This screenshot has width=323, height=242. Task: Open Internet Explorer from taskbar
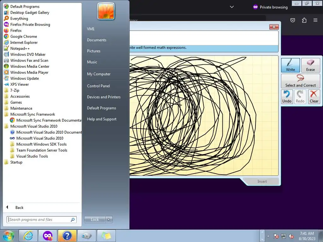(x=28, y=236)
